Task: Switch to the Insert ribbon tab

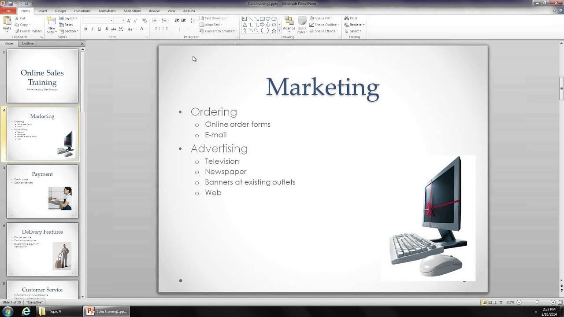Action: coord(43,11)
